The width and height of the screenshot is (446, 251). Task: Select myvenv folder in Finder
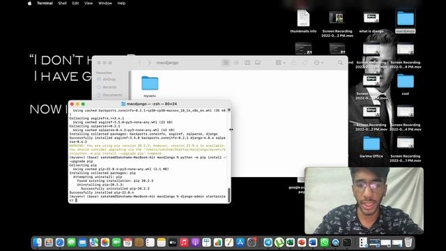point(150,86)
